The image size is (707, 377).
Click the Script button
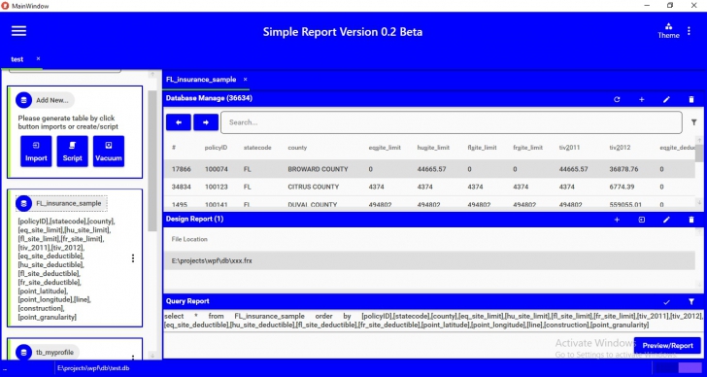pyautogui.click(x=72, y=151)
